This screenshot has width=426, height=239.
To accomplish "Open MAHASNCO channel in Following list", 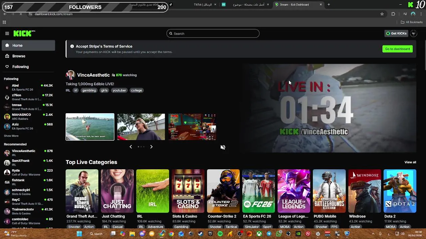I will pyautogui.click(x=28, y=117).
